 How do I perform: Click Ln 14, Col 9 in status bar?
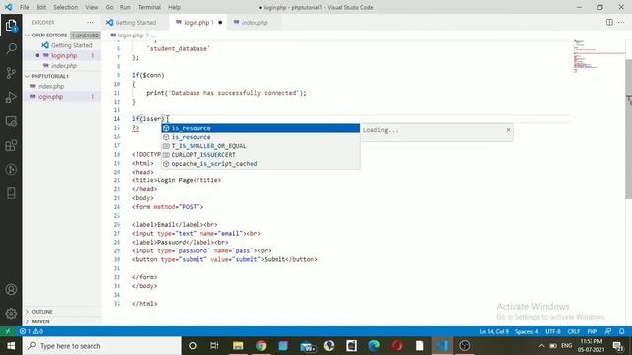pos(494,331)
